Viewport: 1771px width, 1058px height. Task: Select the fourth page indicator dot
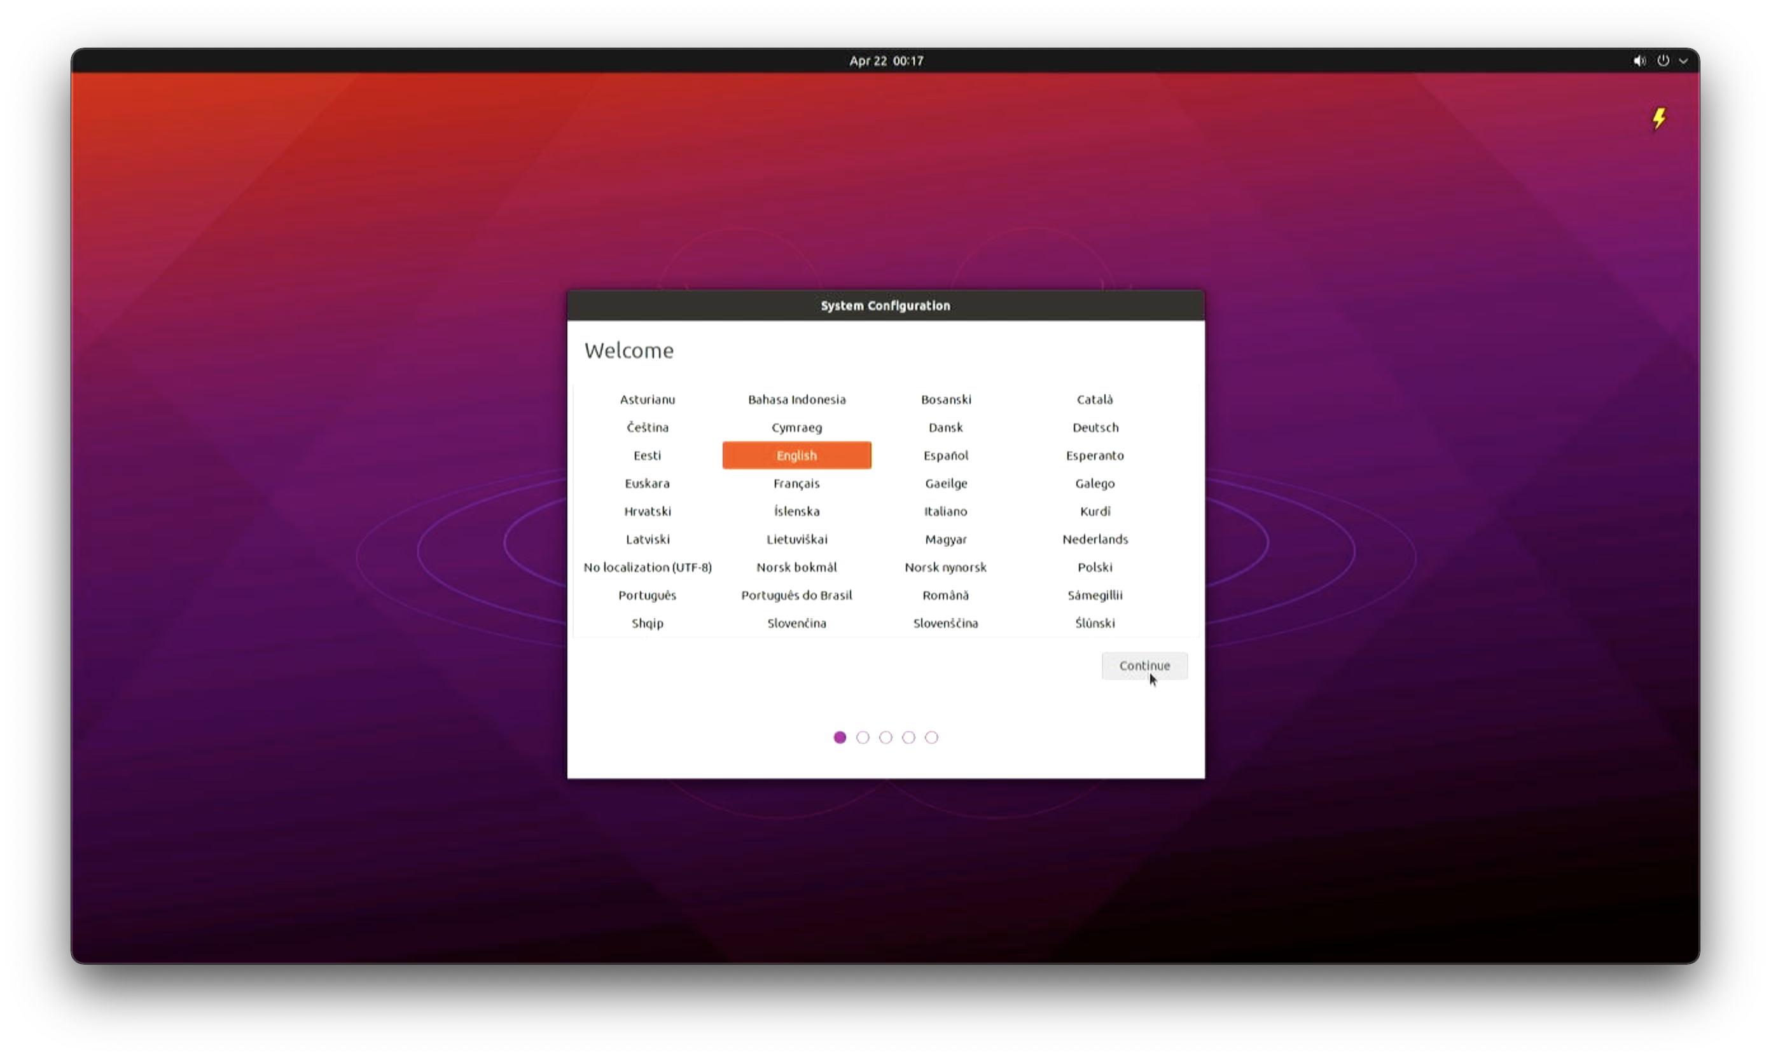tap(908, 737)
